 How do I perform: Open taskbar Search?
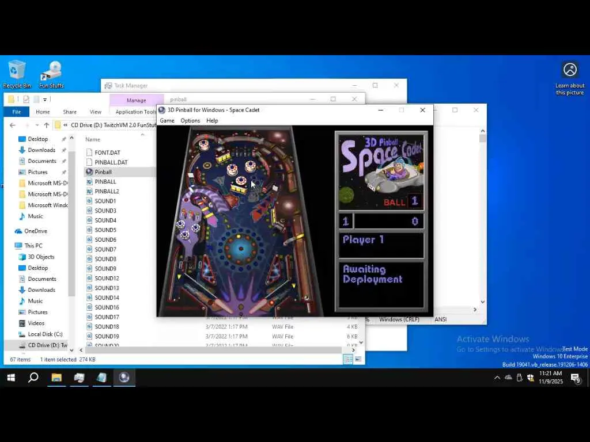(x=33, y=378)
